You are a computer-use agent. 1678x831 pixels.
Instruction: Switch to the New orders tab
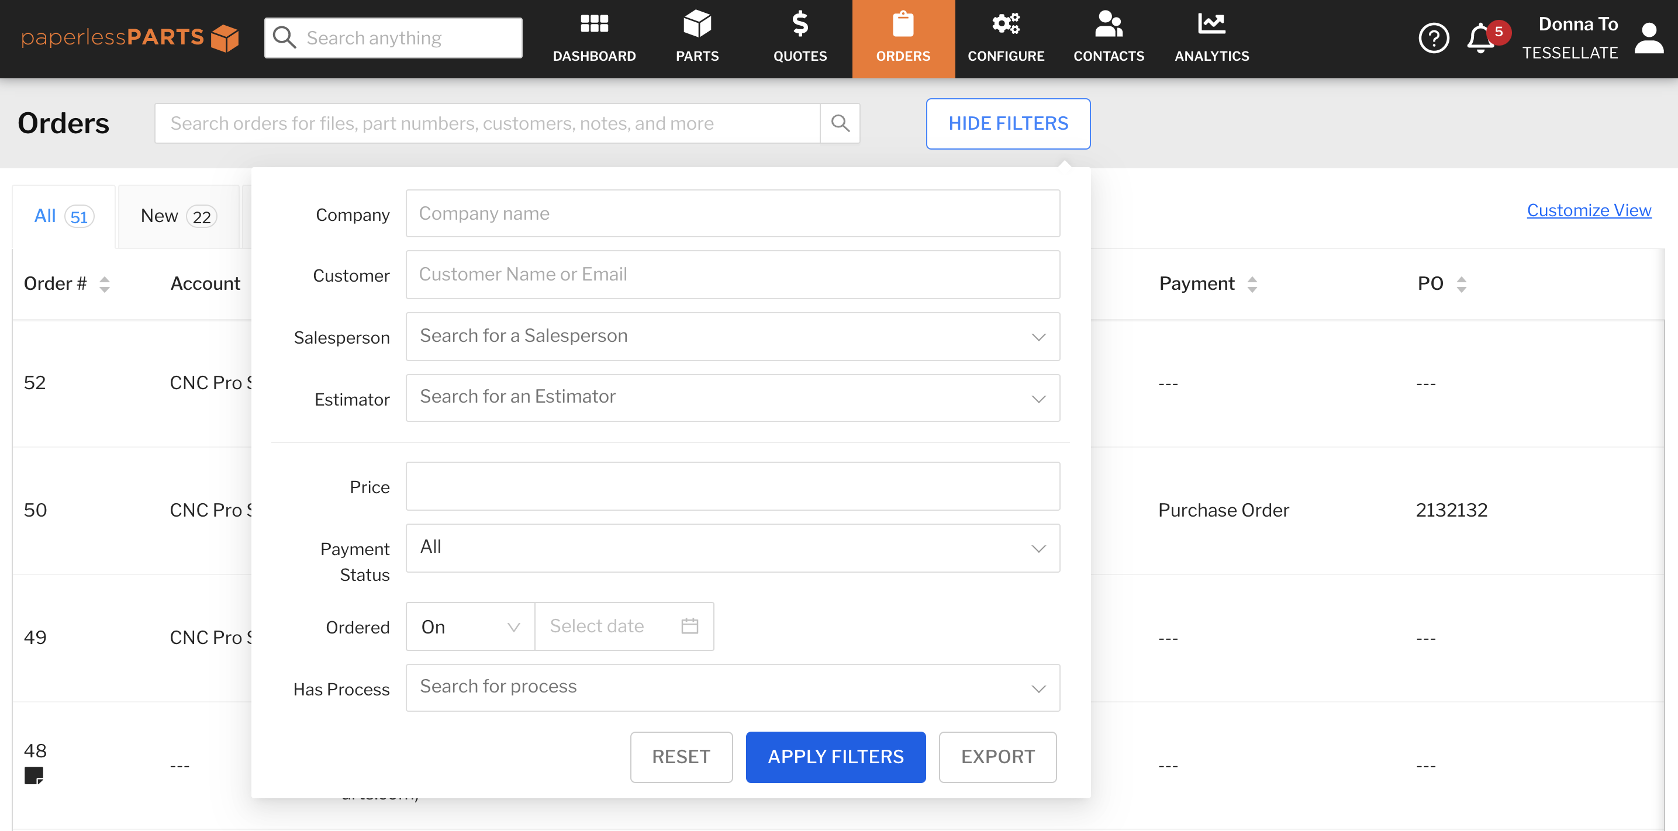(x=178, y=216)
